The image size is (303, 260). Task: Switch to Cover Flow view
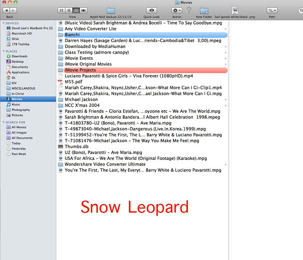click(84, 10)
